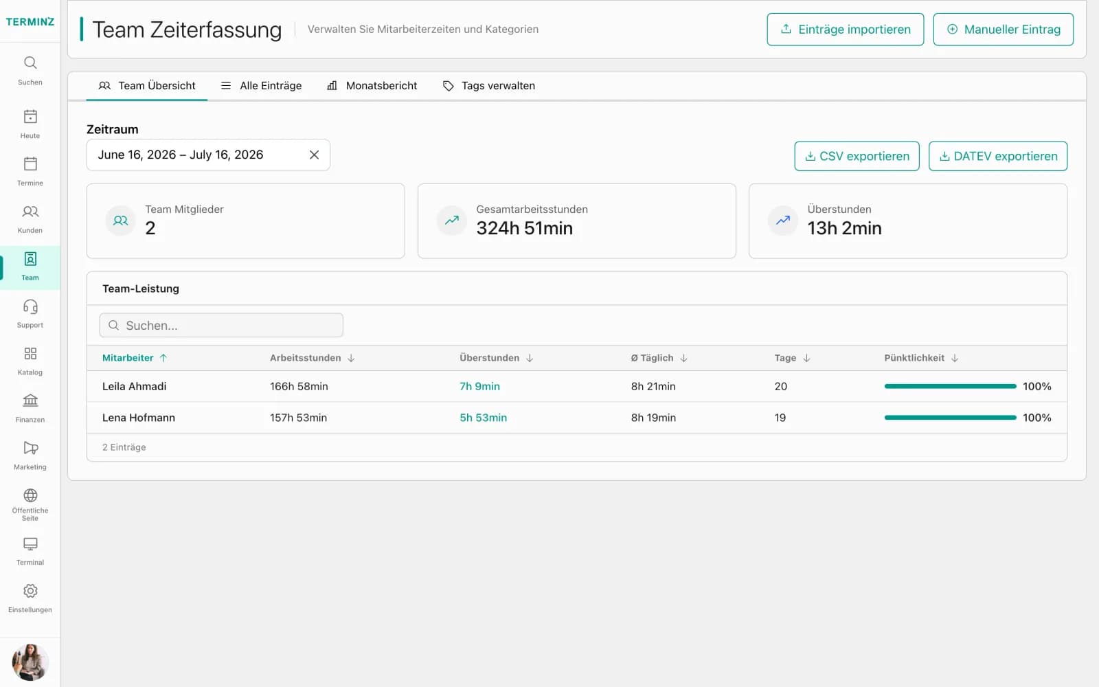Click the Team Mitglieder people icon
Viewport: 1099px width, 687px height.
[121, 221]
